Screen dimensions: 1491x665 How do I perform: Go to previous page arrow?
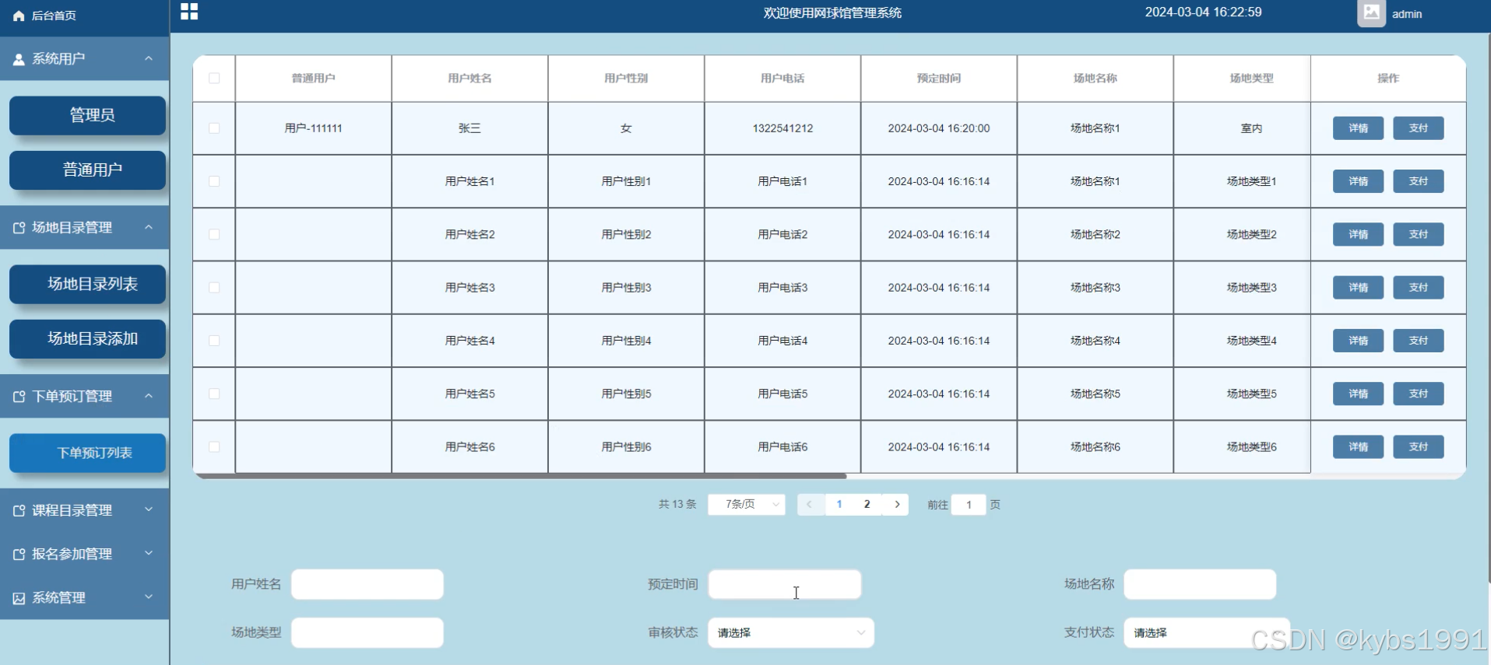(x=810, y=505)
